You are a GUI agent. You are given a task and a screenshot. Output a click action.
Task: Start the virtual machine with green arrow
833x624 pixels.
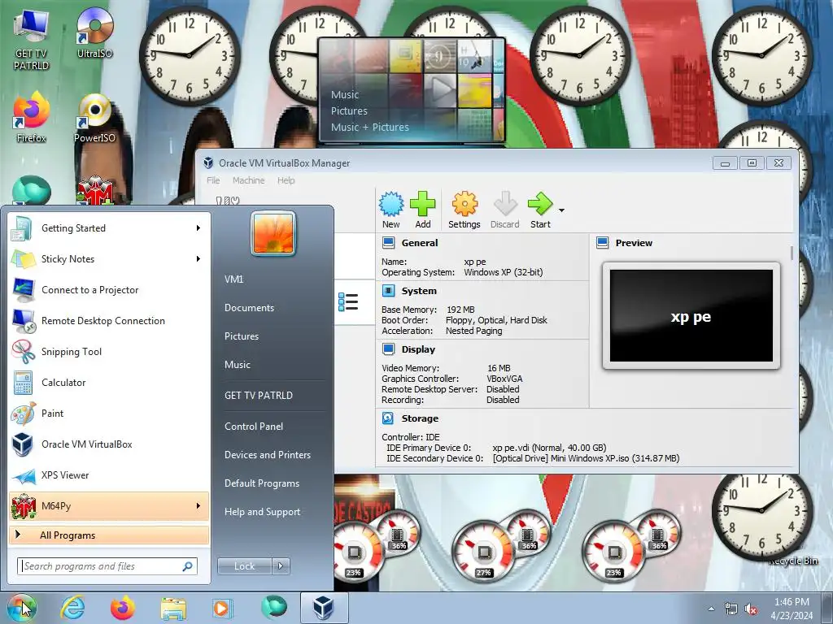click(x=540, y=205)
